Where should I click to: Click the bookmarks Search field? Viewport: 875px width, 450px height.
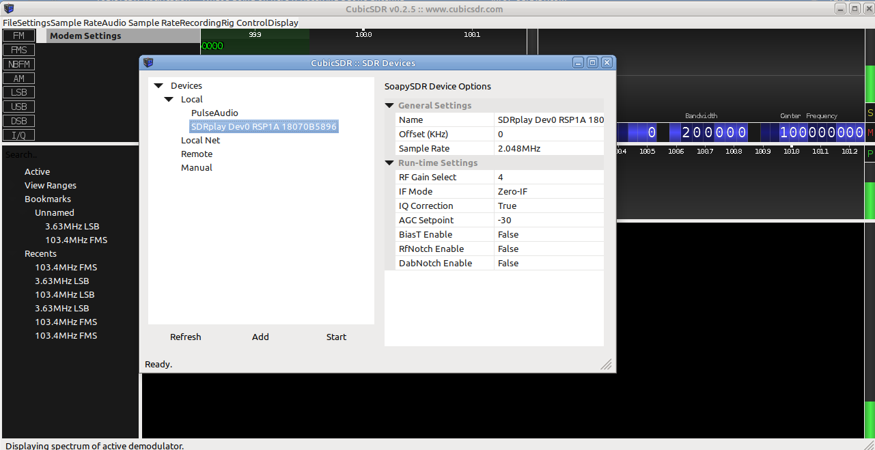(70, 155)
